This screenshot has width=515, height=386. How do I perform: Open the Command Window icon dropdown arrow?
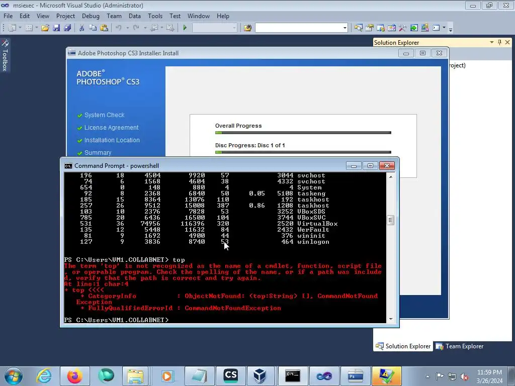(444, 28)
